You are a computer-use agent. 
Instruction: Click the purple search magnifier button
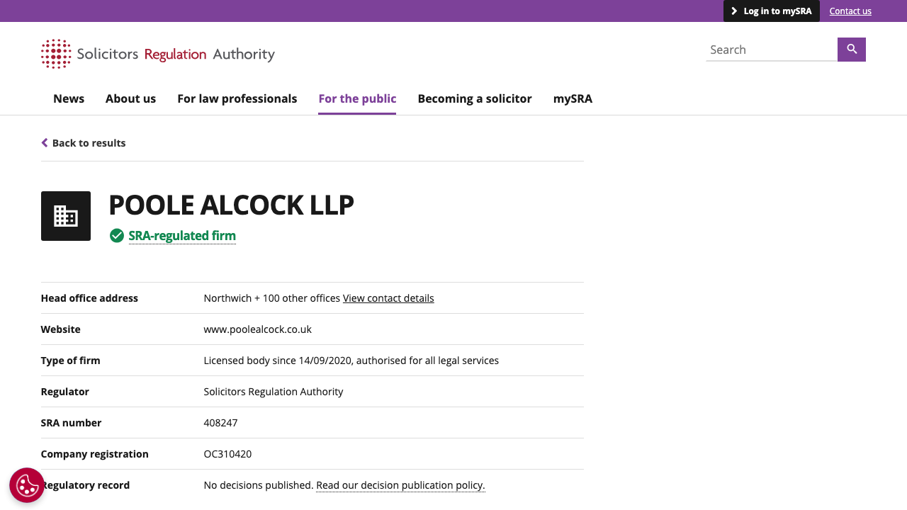[852, 50]
